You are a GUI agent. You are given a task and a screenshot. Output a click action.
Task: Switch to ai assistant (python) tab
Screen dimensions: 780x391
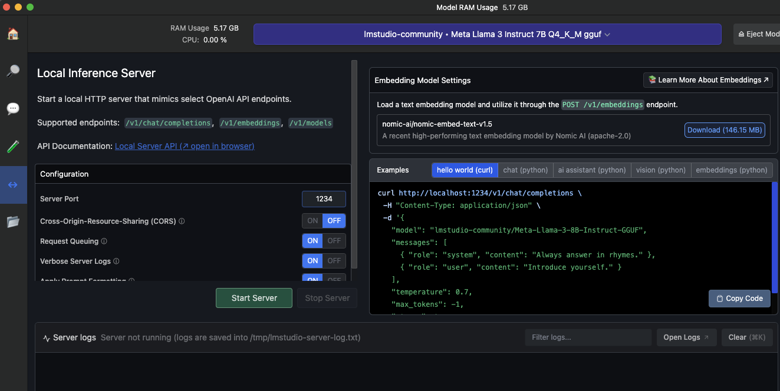point(592,170)
